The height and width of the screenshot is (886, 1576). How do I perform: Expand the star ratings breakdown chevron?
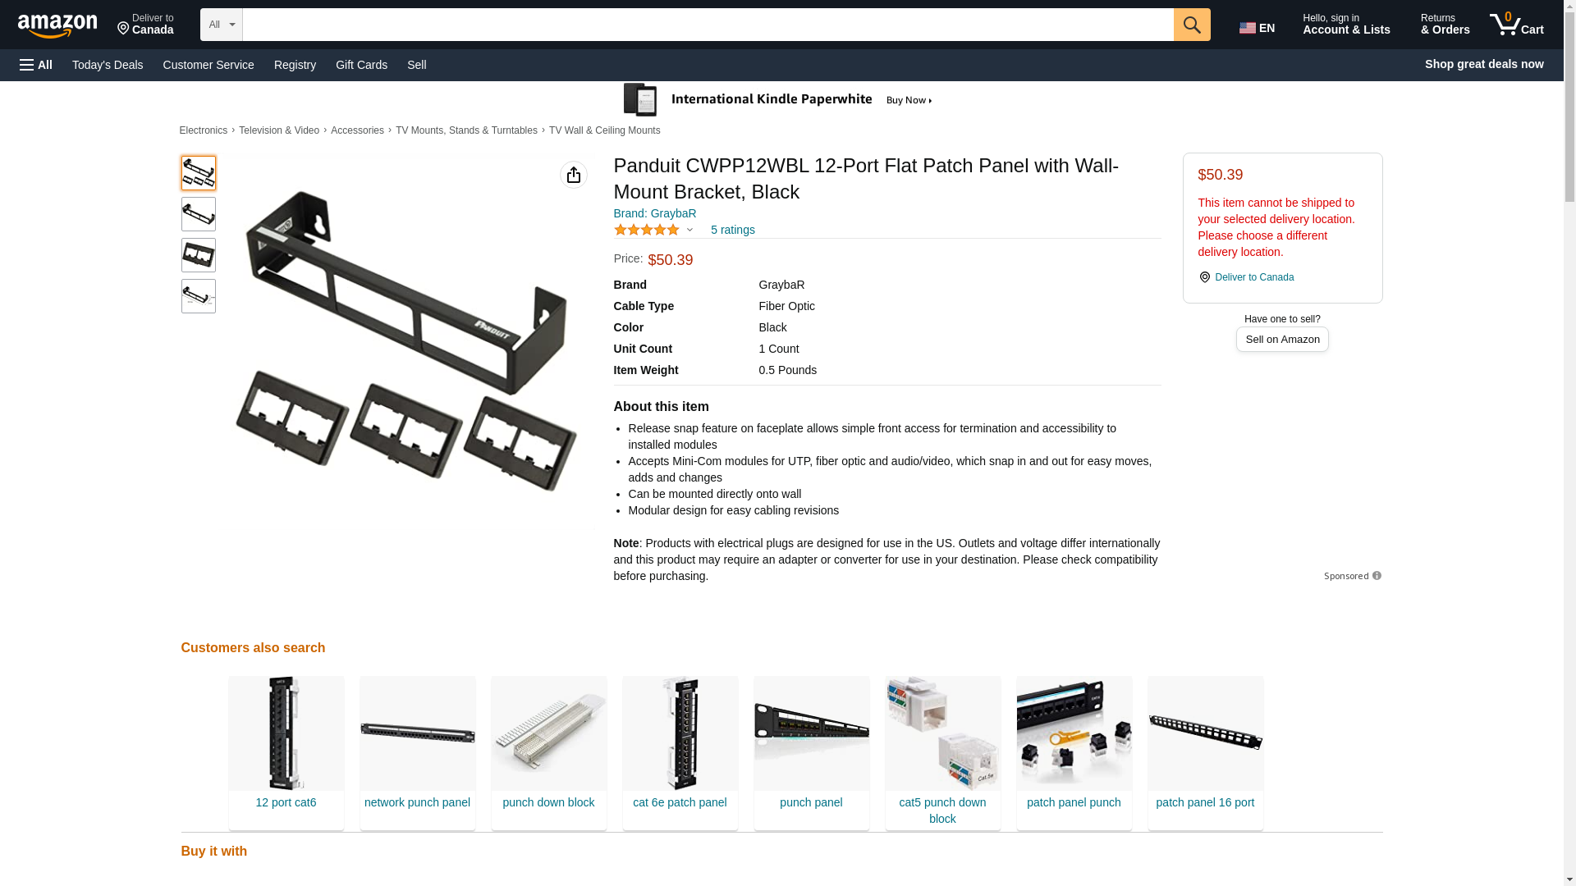[x=689, y=231]
